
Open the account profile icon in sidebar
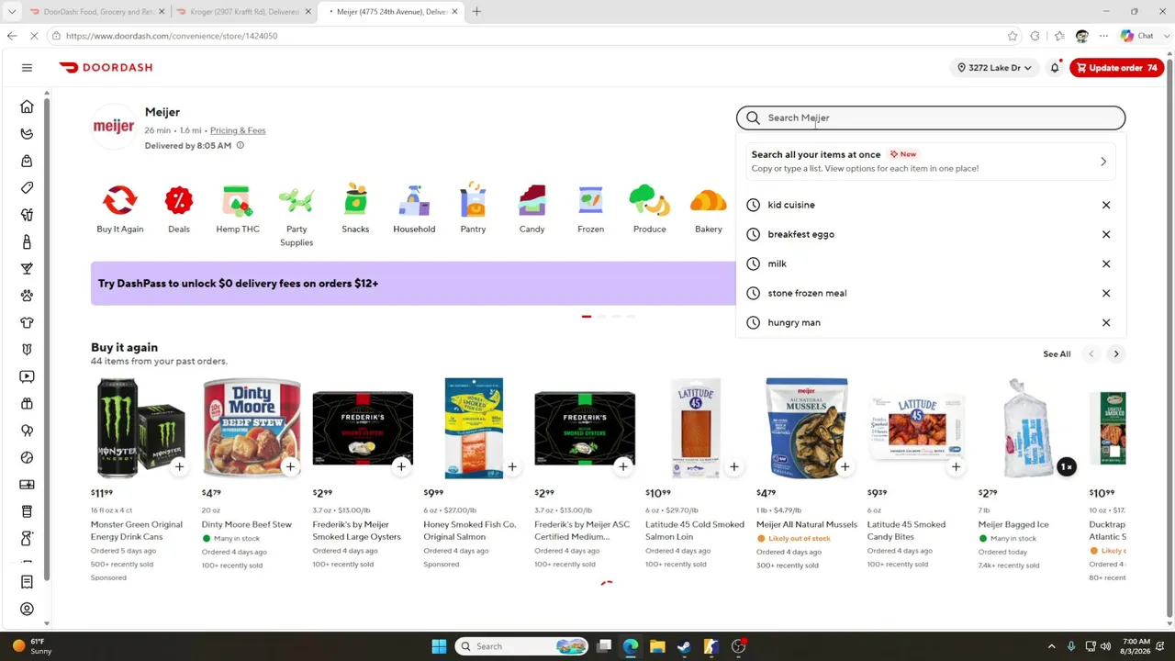point(27,609)
